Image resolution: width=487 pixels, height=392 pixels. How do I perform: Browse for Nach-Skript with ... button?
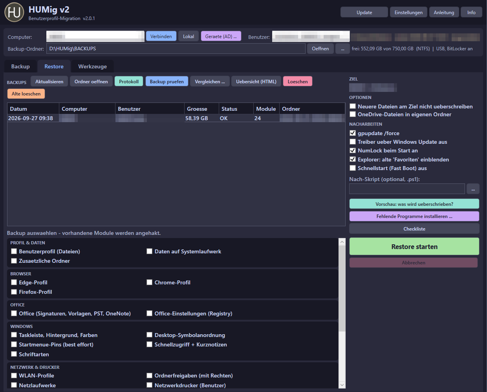click(x=473, y=189)
